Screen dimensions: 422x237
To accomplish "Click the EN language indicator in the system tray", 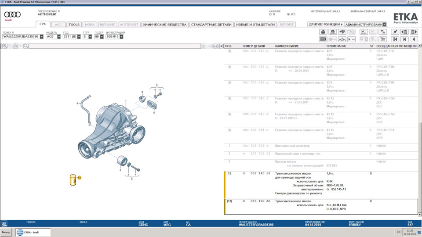I will point(399,232).
